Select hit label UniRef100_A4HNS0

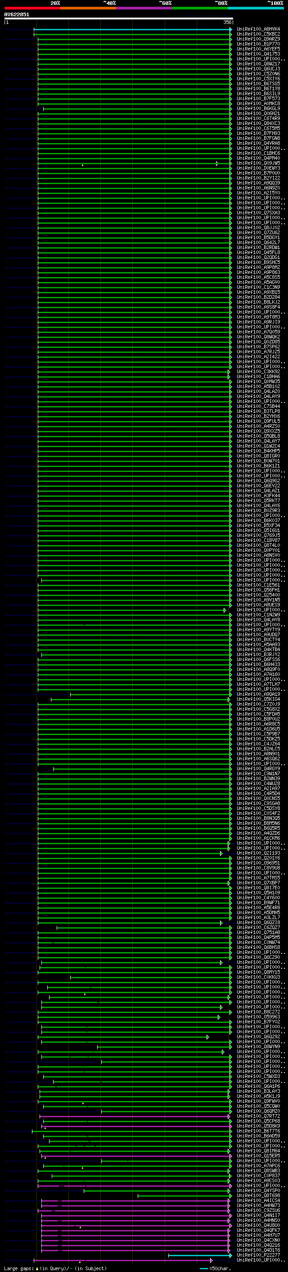(x=258, y=1220)
